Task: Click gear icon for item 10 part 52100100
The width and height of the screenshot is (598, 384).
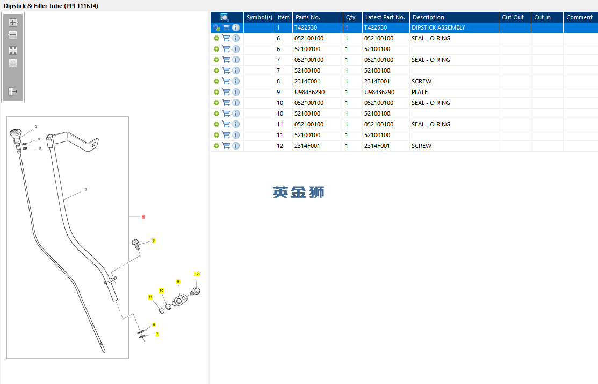Action: [x=217, y=114]
